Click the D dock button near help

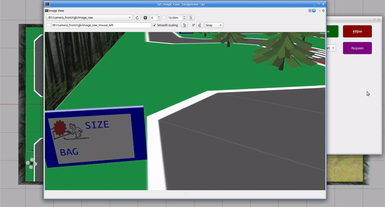310,11
